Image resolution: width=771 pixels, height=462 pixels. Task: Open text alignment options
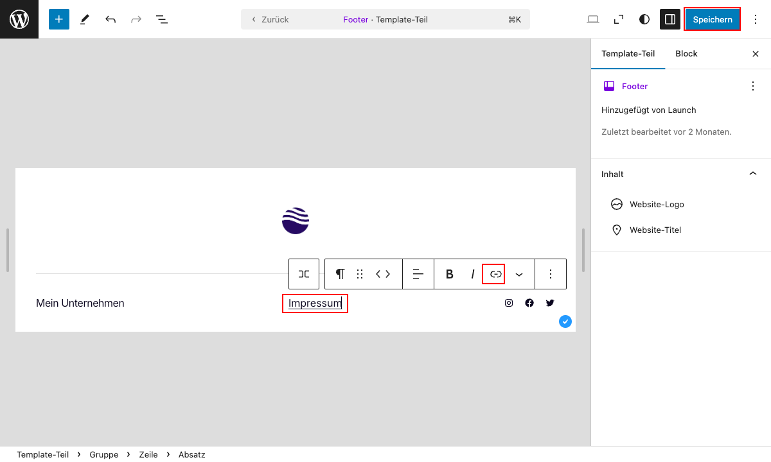tap(418, 274)
